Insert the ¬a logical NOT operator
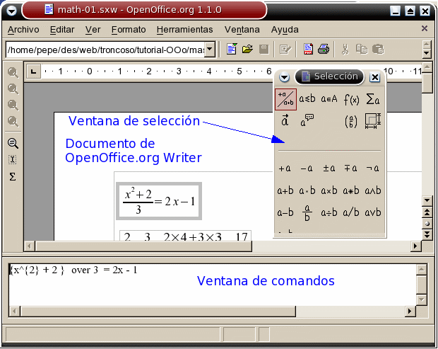This screenshot has height=349, width=438. pos(373,168)
